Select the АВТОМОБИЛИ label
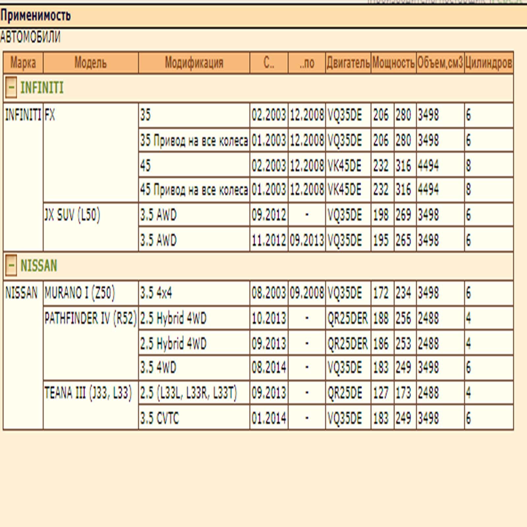Viewport: 527px width, 527px height. coord(30,37)
